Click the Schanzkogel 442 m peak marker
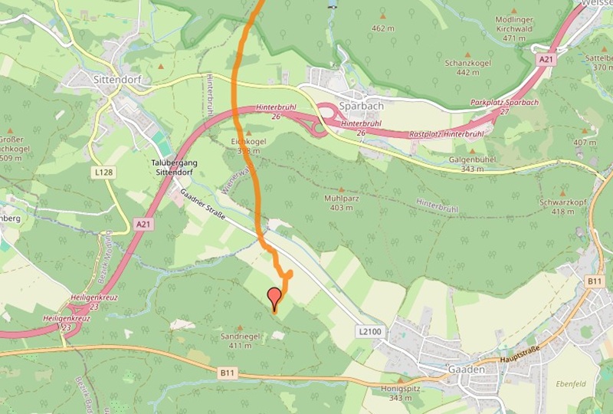 pos(467,54)
